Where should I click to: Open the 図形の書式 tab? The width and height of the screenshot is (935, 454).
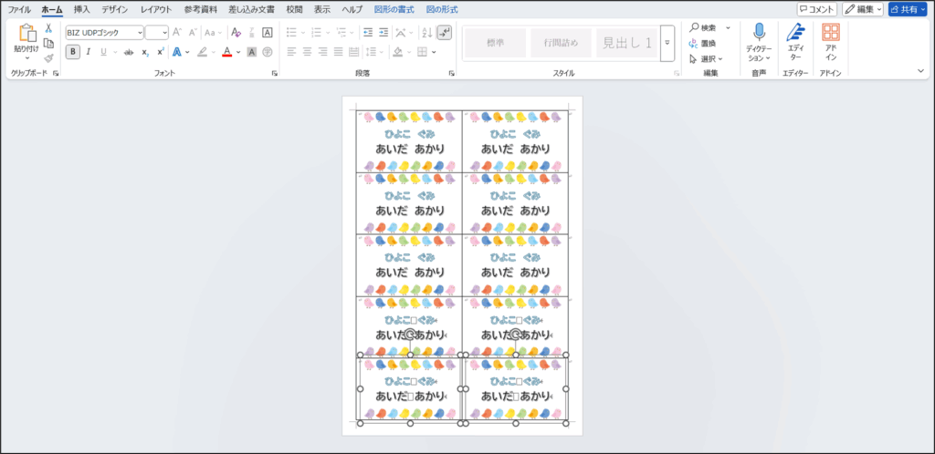pyautogui.click(x=395, y=9)
